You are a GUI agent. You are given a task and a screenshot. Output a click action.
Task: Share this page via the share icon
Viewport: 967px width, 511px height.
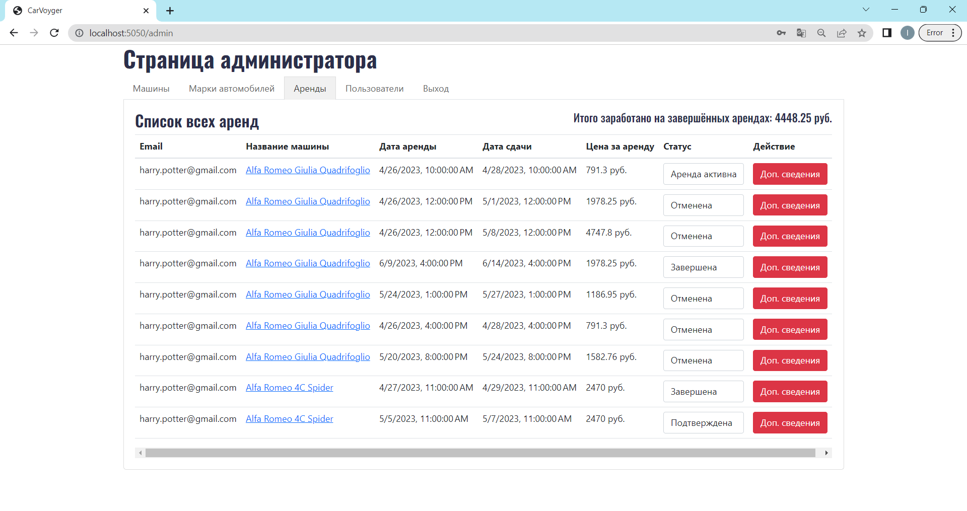click(842, 33)
